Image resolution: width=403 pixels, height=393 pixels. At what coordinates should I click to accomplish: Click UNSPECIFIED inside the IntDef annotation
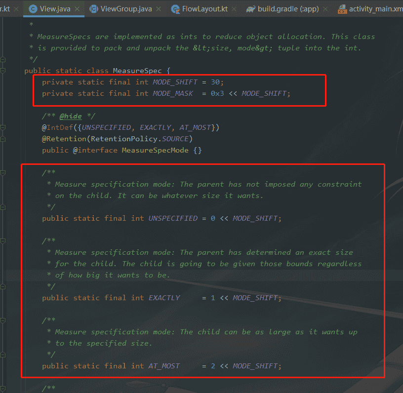pos(106,127)
